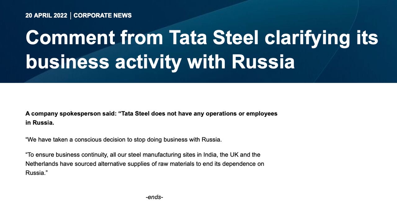The height and width of the screenshot is (213, 397).
Task: Click the italic -ends- marker
Action: click(x=154, y=197)
